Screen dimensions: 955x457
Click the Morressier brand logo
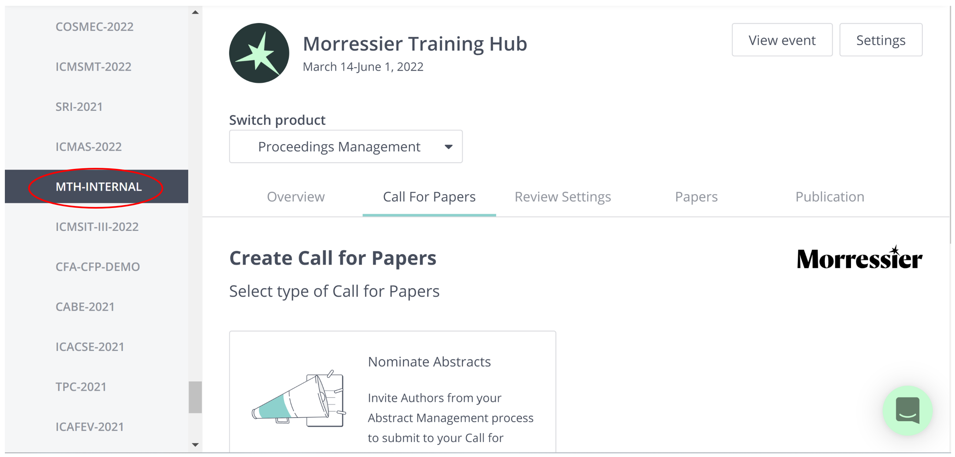point(859,257)
